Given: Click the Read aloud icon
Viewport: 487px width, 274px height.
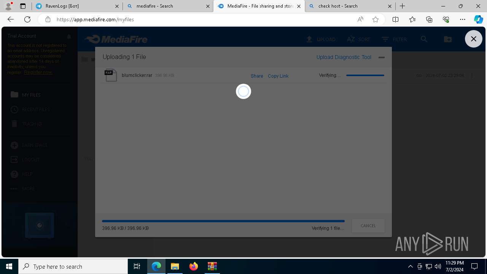Looking at the screenshot, I should pos(360,19).
